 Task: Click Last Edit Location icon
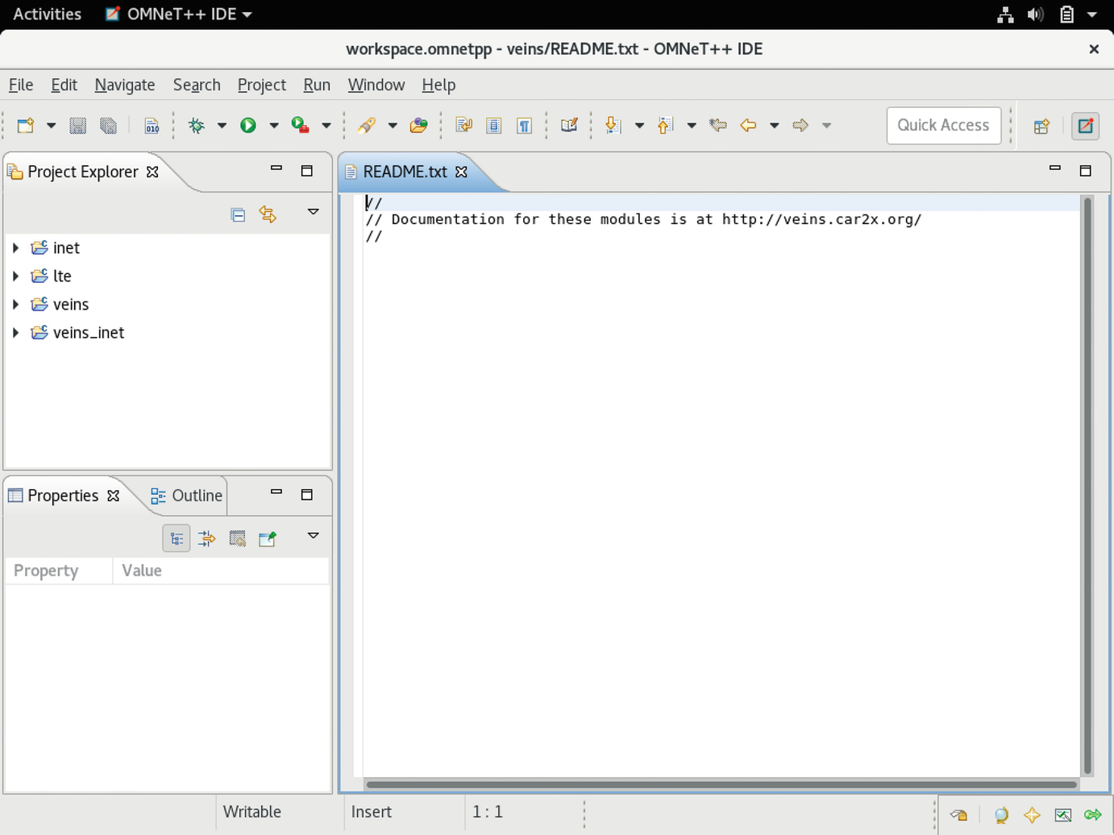click(717, 125)
